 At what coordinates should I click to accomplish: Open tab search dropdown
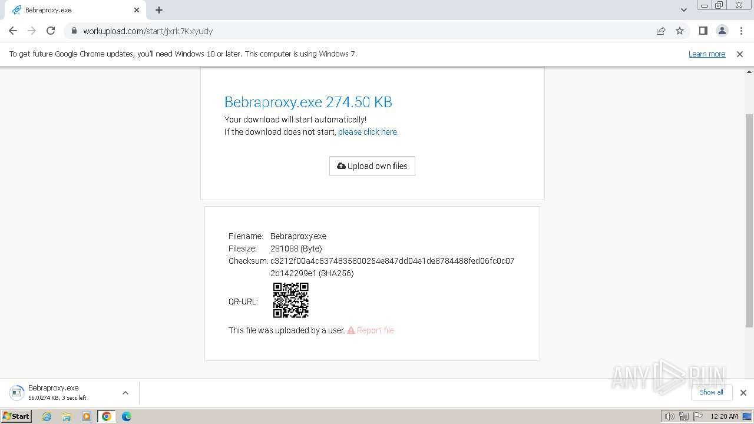pos(683,10)
